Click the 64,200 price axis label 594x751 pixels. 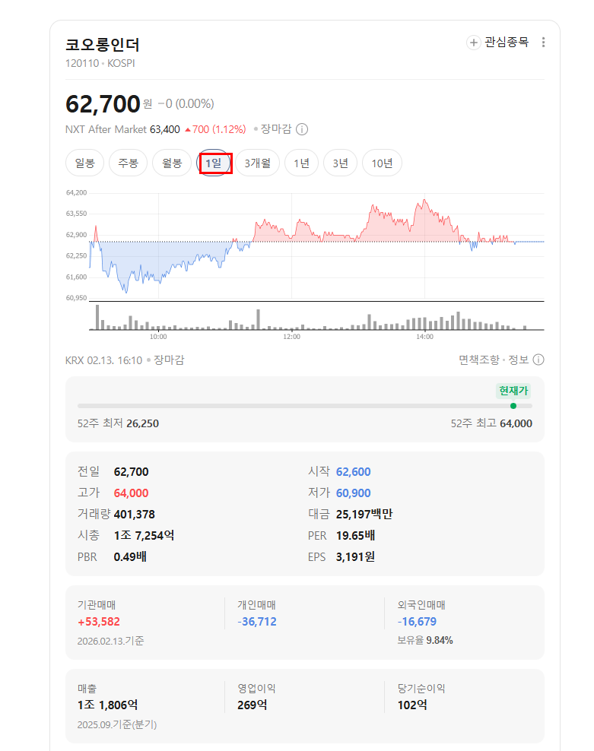point(76,192)
